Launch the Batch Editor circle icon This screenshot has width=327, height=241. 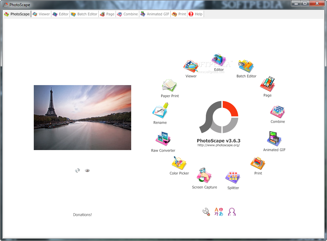pyautogui.click(x=246, y=67)
